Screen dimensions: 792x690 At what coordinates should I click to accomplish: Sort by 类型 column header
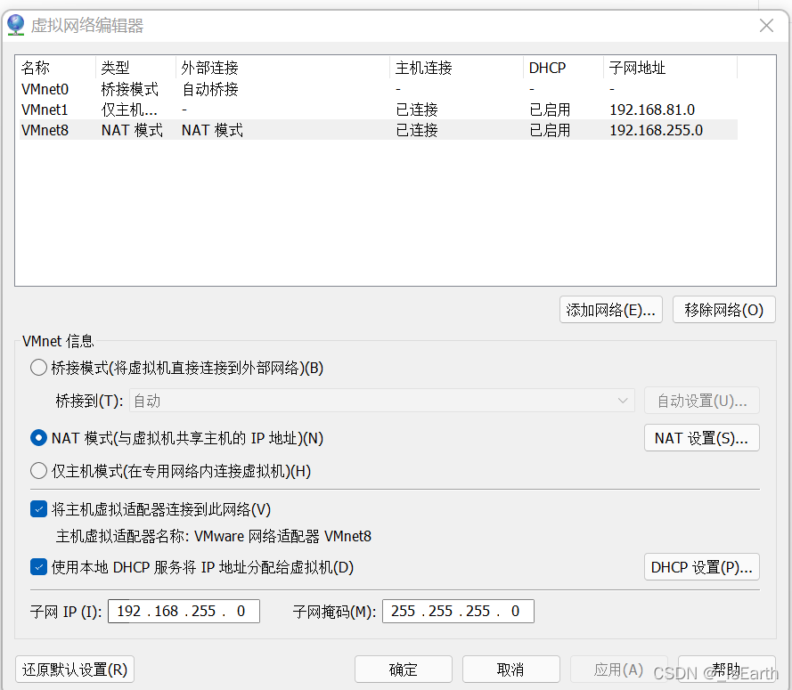(135, 68)
